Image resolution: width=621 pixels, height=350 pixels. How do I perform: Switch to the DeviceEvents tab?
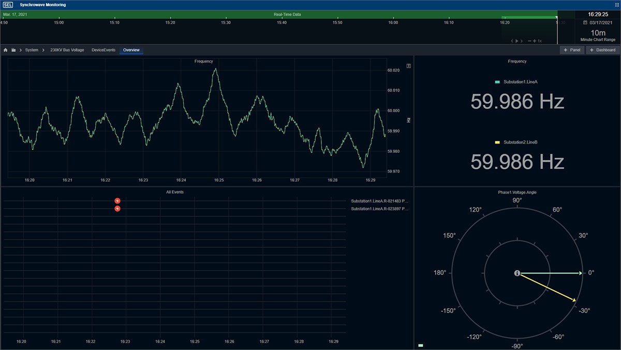tap(103, 50)
